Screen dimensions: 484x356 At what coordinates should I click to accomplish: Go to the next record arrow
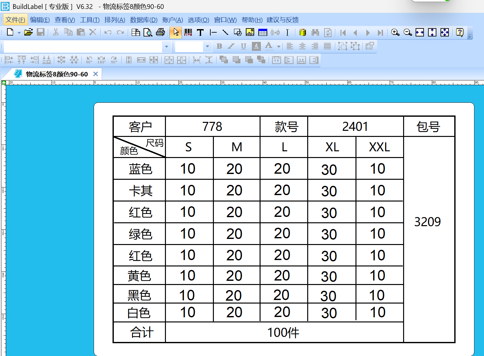click(368, 32)
